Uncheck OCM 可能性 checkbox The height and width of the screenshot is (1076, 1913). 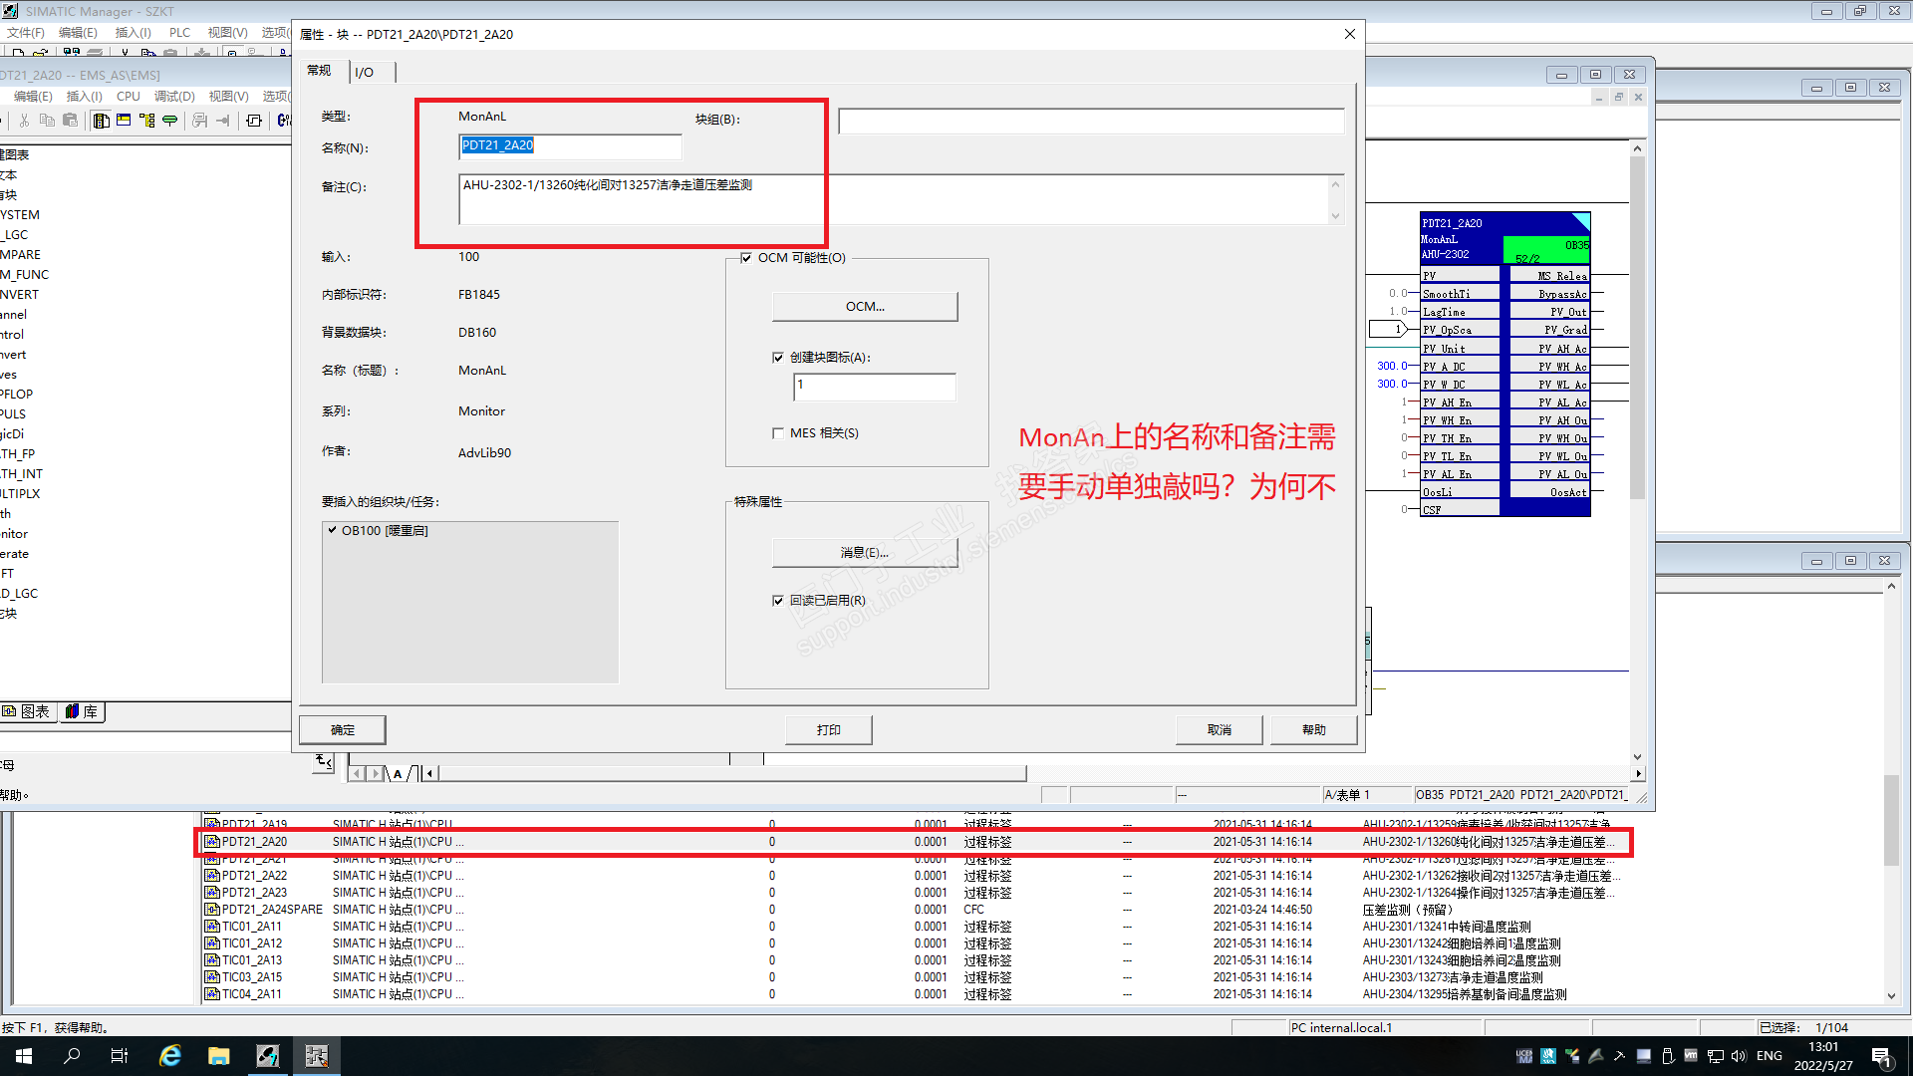(746, 258)
